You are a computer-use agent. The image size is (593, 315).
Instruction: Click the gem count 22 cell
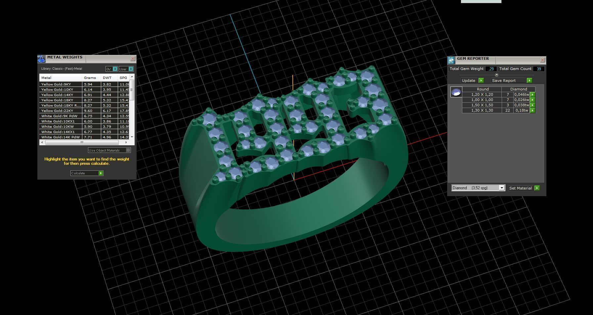coord(508,111)
